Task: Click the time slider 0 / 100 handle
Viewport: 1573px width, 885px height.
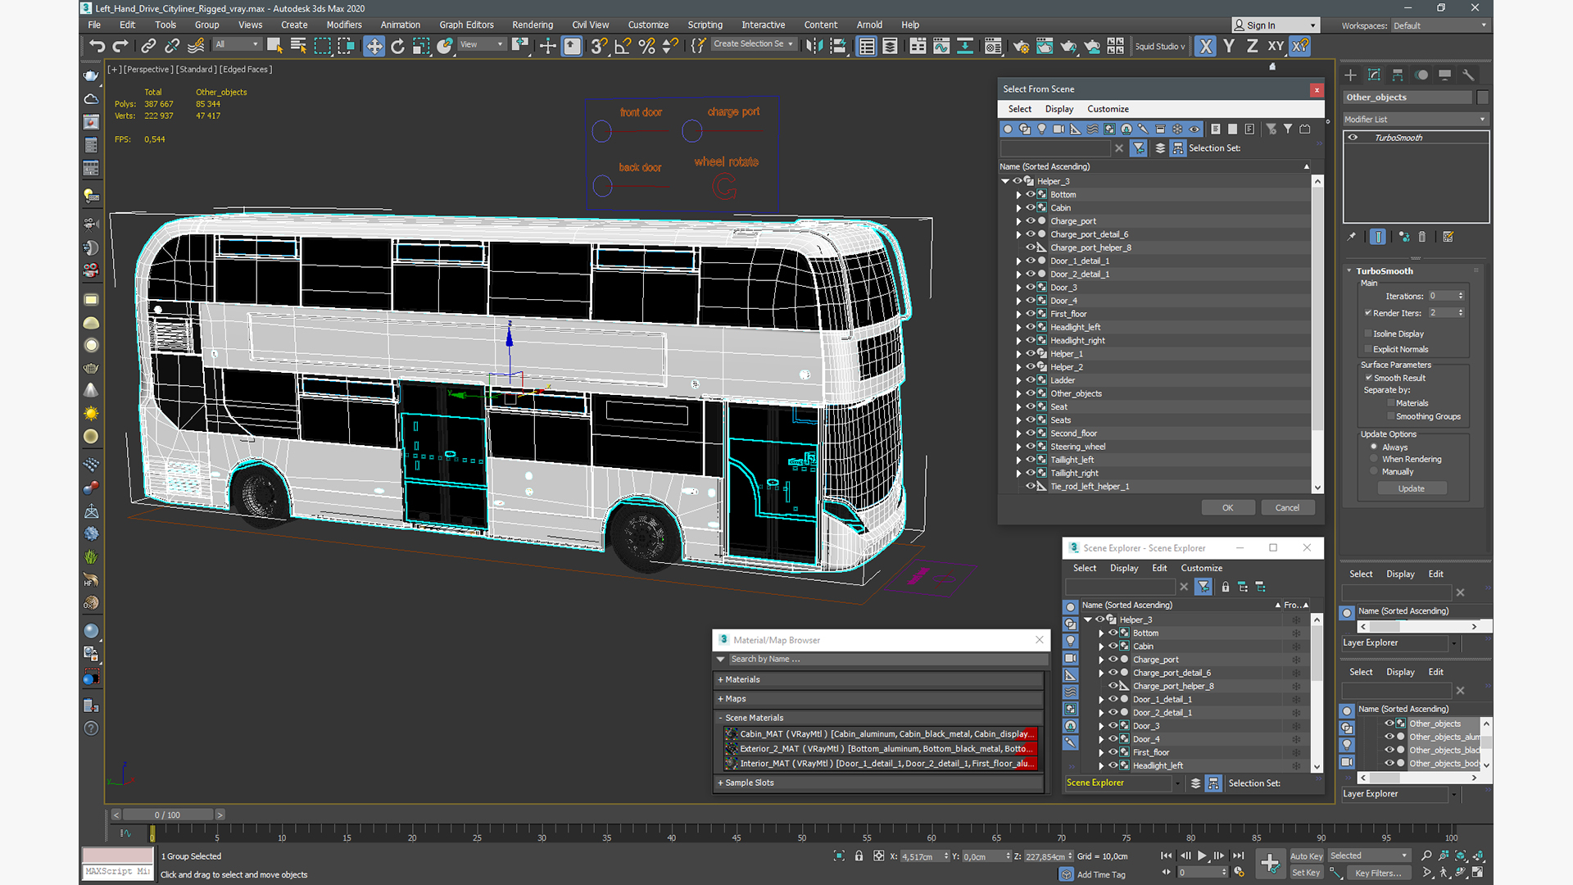Action: click(x=168, y=815)
